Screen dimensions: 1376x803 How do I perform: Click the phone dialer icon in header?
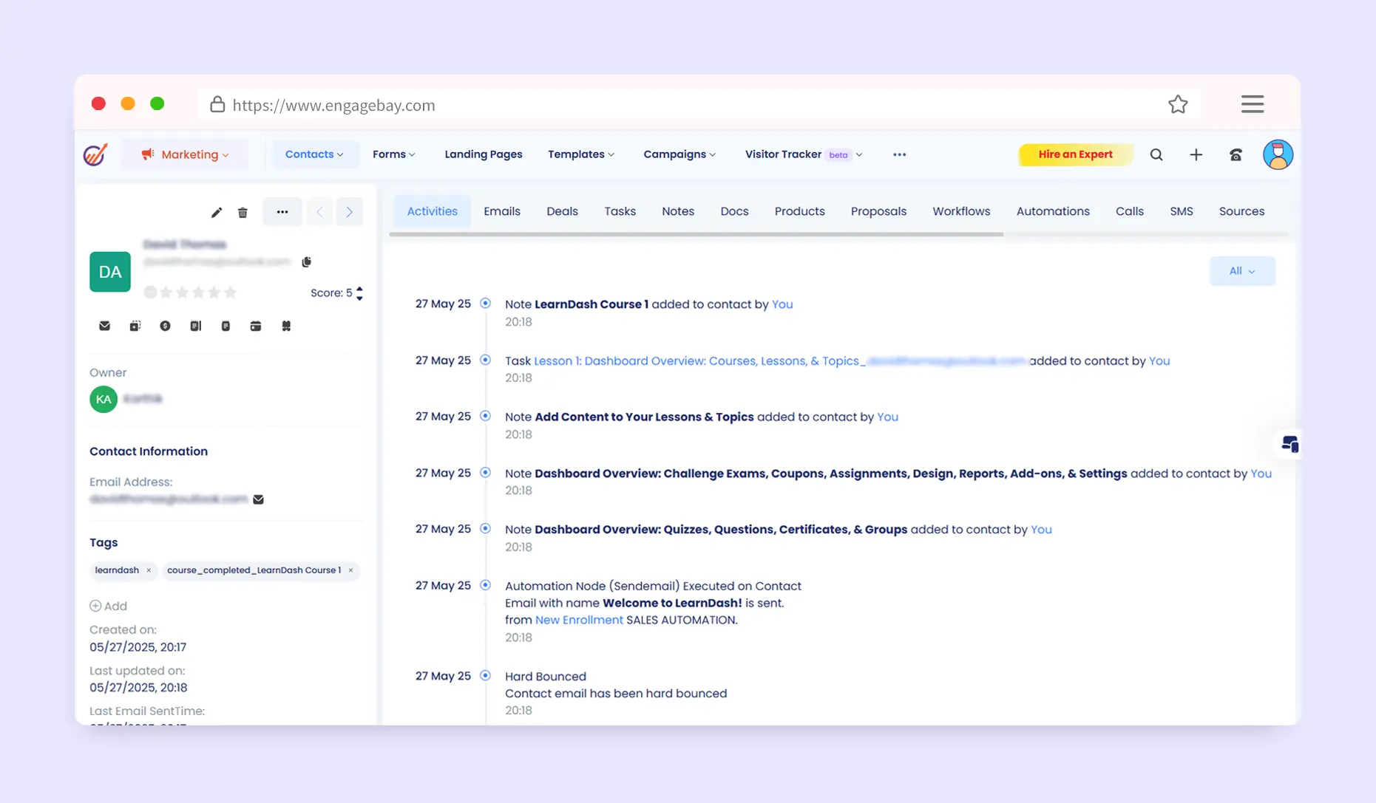(x=1236, y=154)
